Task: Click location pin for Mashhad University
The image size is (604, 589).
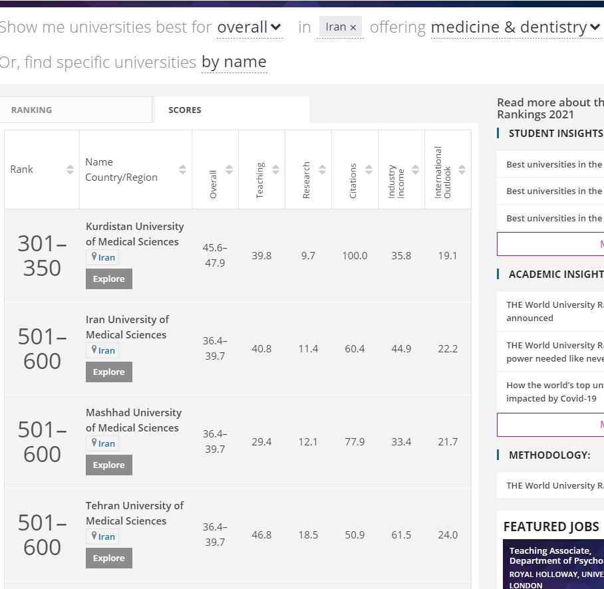Action: coord(94,443)
